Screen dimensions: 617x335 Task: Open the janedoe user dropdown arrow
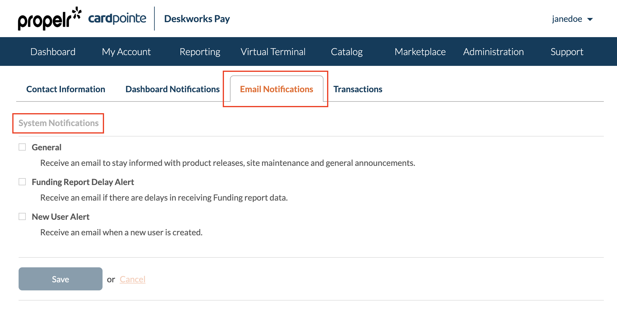pos(590,19)
